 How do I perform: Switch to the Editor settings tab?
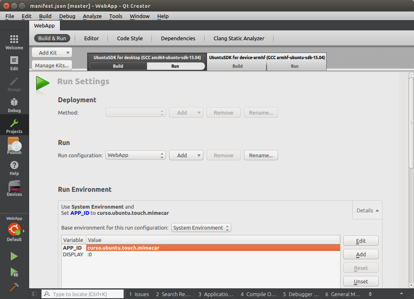(x=91, y=38)
